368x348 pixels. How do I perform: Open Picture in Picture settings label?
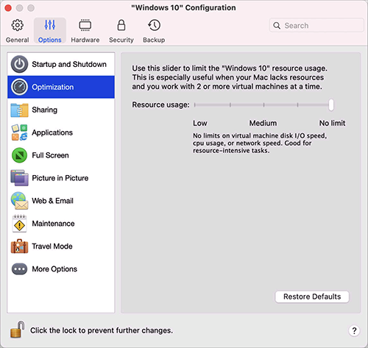click(60, 178)
